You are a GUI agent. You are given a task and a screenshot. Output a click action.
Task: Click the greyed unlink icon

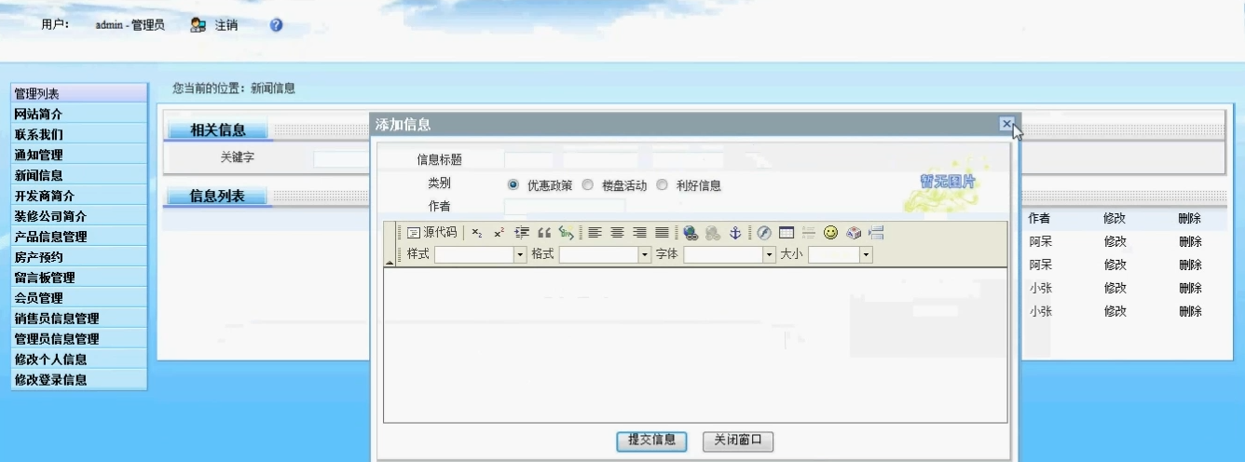(x=713, y=233)
